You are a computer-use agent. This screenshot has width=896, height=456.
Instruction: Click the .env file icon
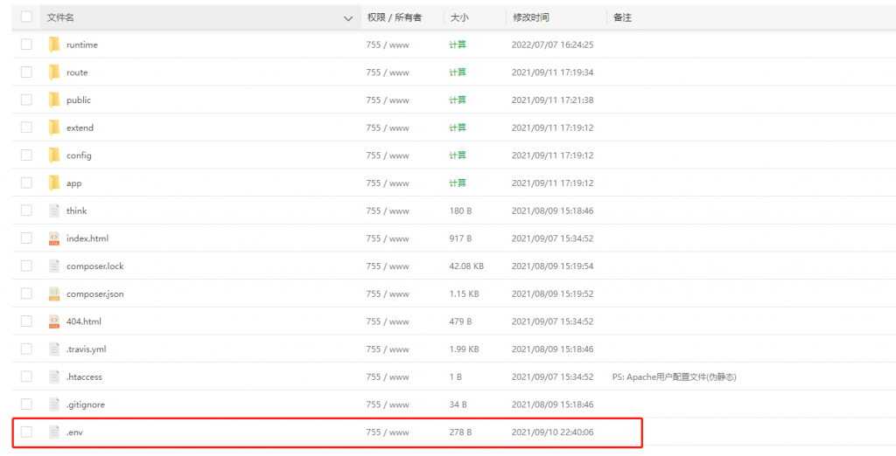(54, 432)
